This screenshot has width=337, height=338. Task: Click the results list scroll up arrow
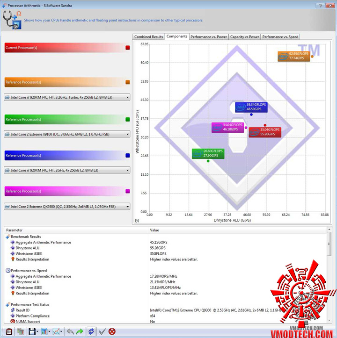329,230
